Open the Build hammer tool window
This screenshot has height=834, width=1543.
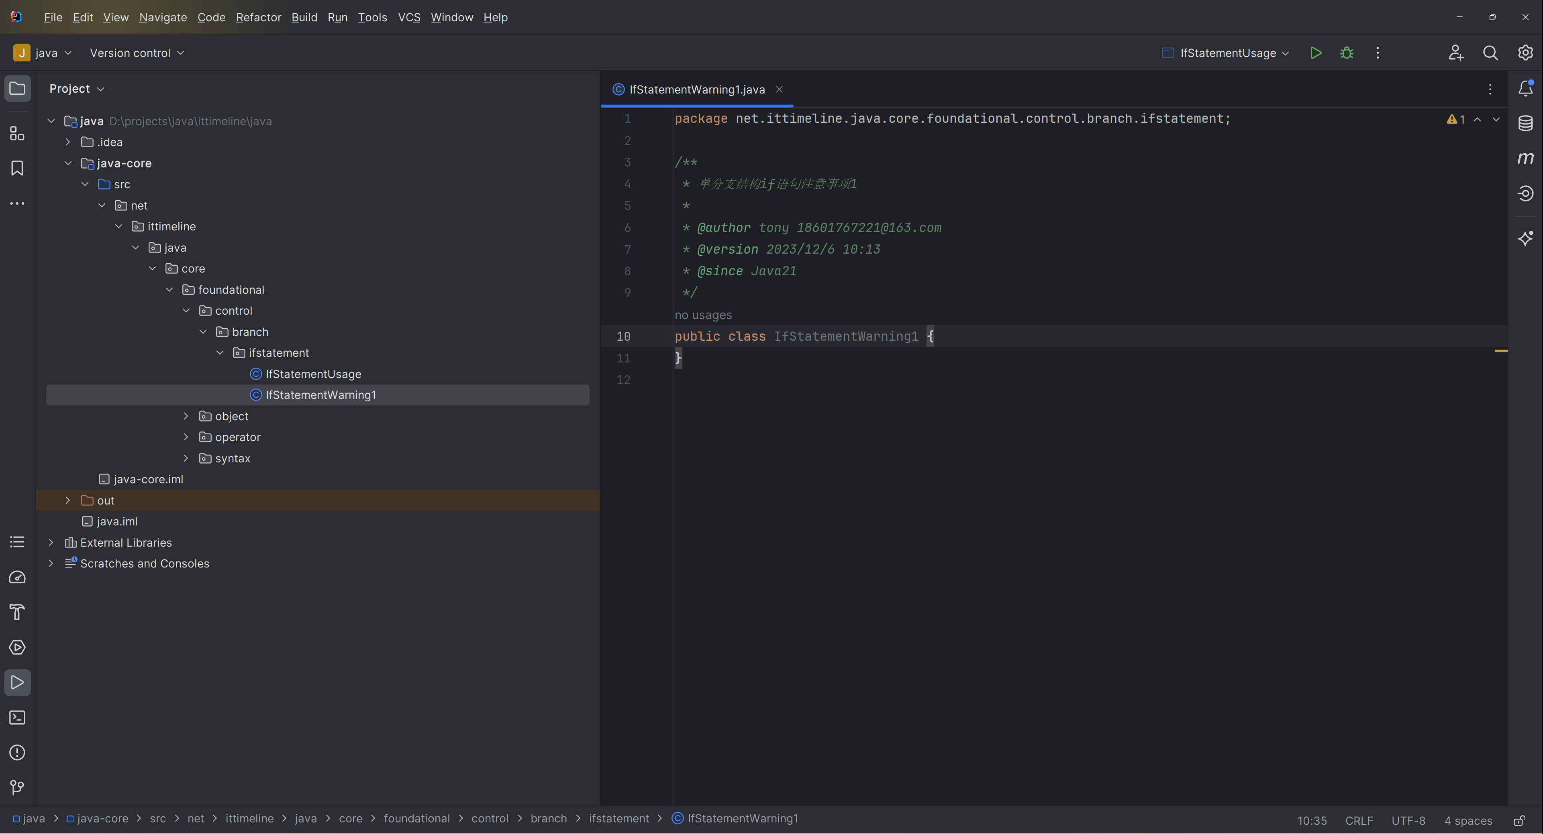point(17,612)
